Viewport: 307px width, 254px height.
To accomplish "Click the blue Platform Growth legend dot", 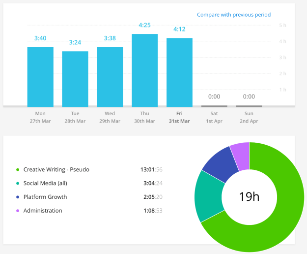I will pyautogui.click(x=18, y=197).
